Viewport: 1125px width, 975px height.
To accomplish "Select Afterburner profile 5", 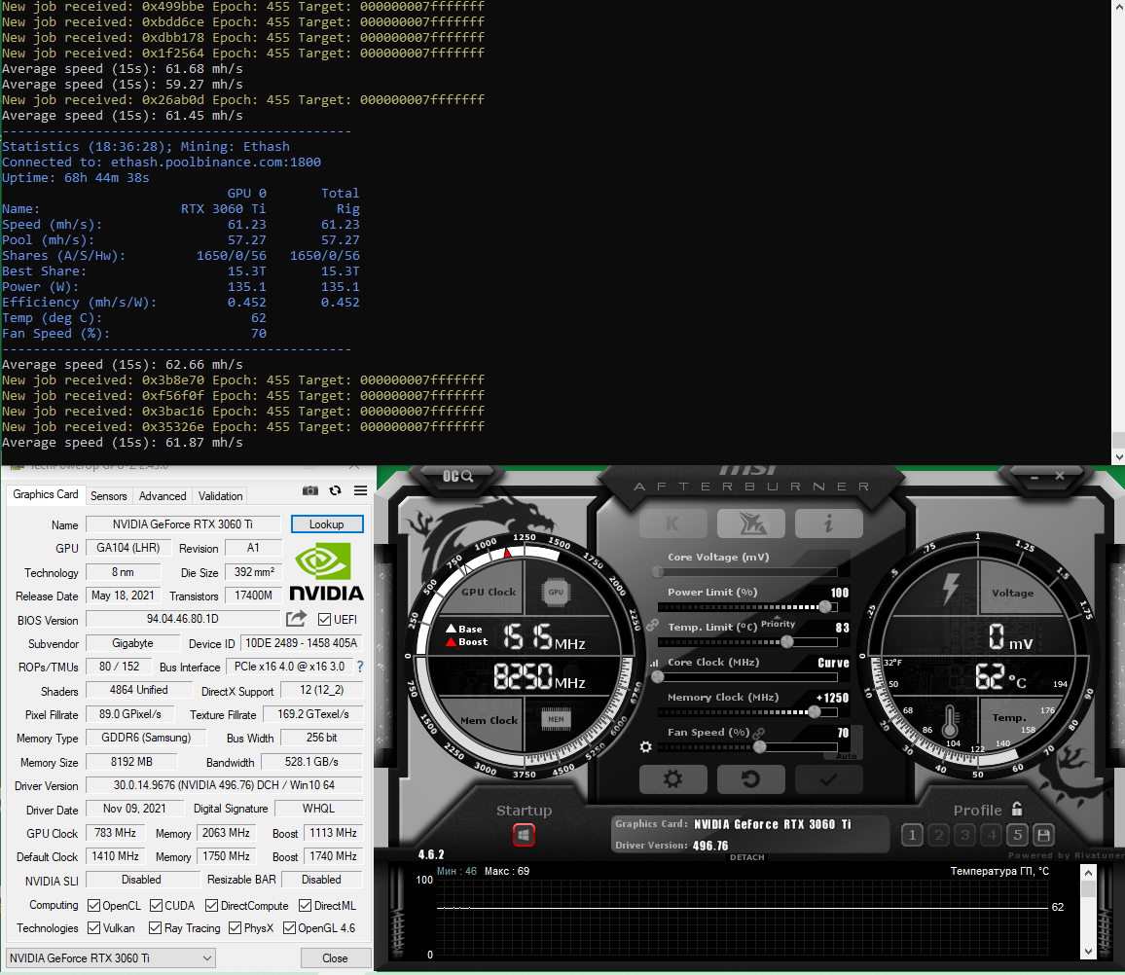I will tap(1017, 835).
